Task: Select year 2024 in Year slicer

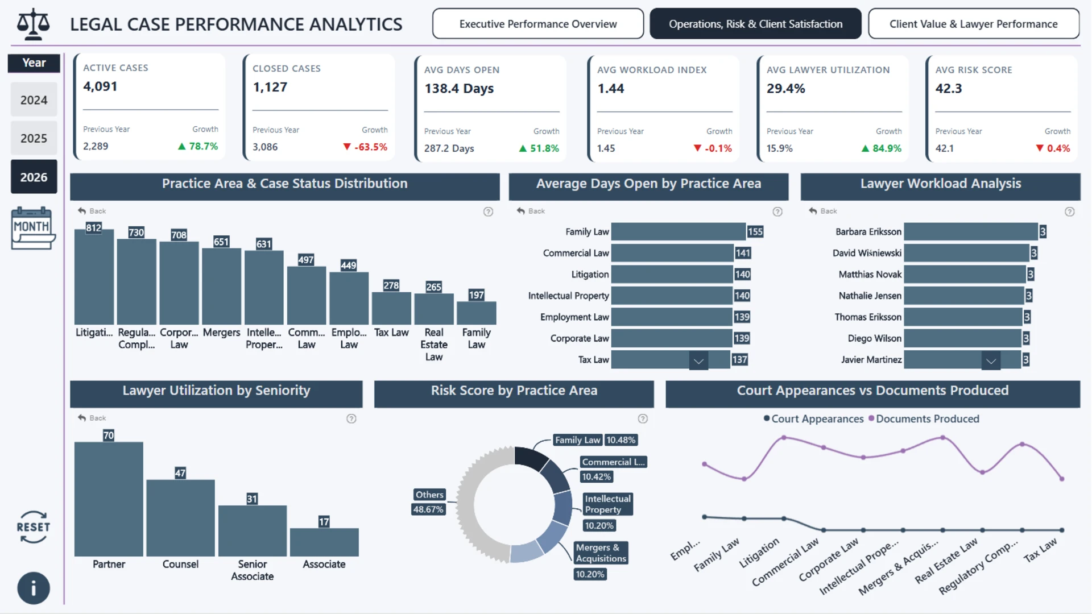Action: pos(34,100)
